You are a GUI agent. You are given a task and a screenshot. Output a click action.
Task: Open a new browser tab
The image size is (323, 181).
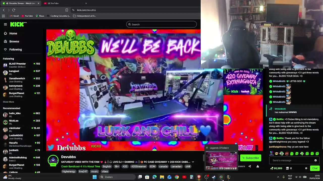coord(86,3)
